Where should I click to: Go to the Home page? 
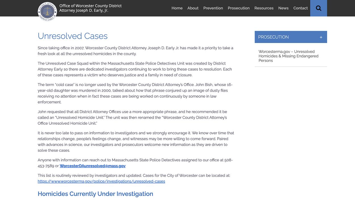tap(177, 8)
